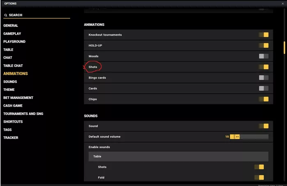Turn off HOLD-UP animation toggle
287x186 pixels.
[x=264, y=45]
